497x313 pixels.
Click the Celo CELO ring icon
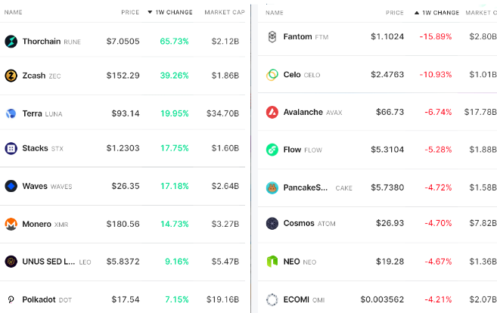coord(272,74)
